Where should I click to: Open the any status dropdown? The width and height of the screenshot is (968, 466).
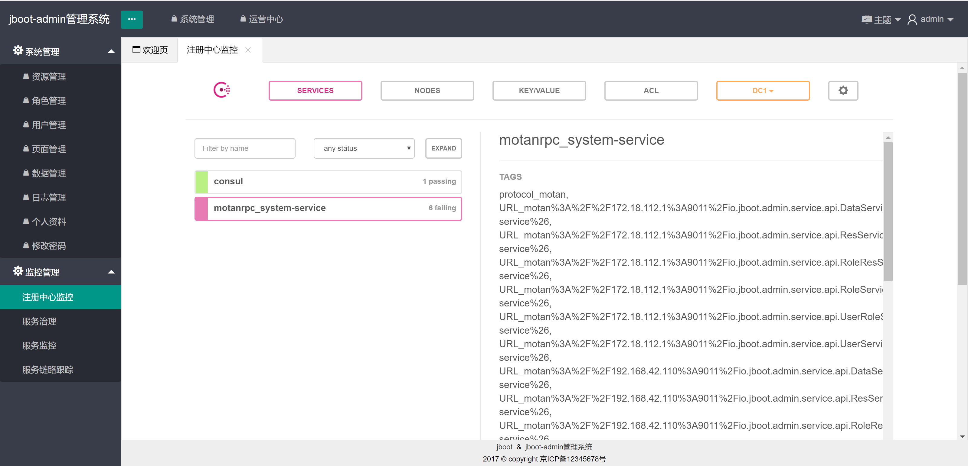[364, 148]
